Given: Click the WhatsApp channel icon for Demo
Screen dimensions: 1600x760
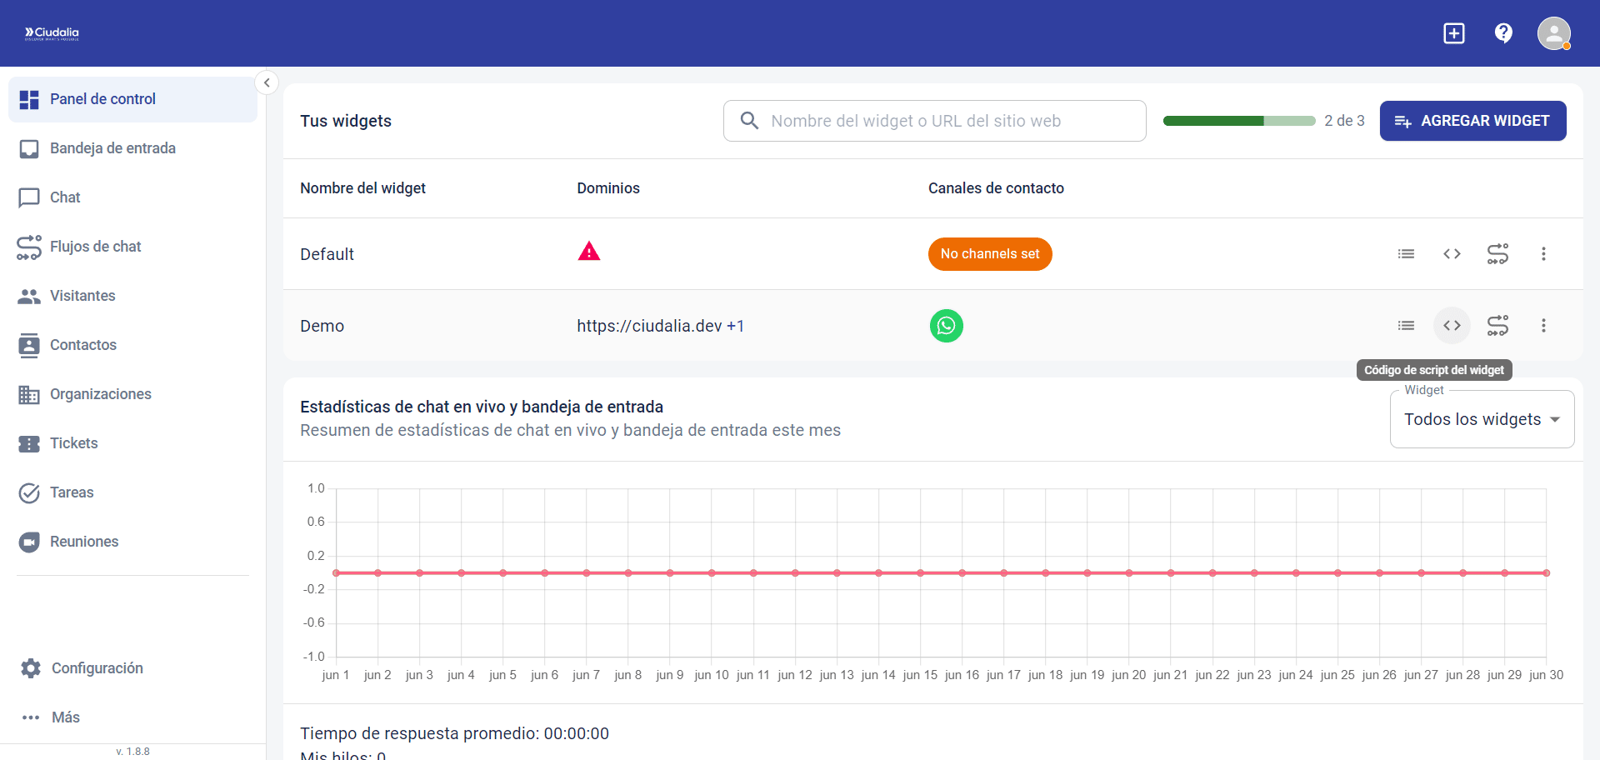Looking at the screenshot, I should 946,326.
